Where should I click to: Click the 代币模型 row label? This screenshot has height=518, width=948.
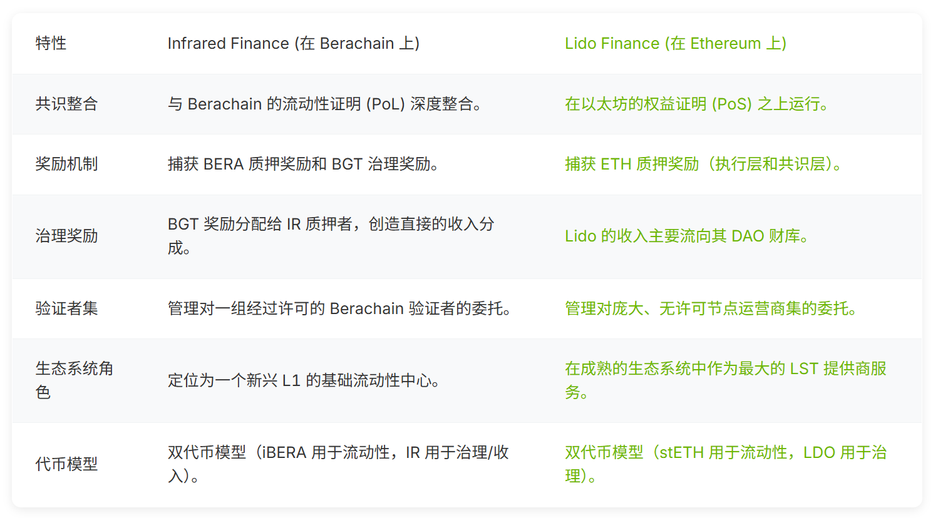coord(66,464)
